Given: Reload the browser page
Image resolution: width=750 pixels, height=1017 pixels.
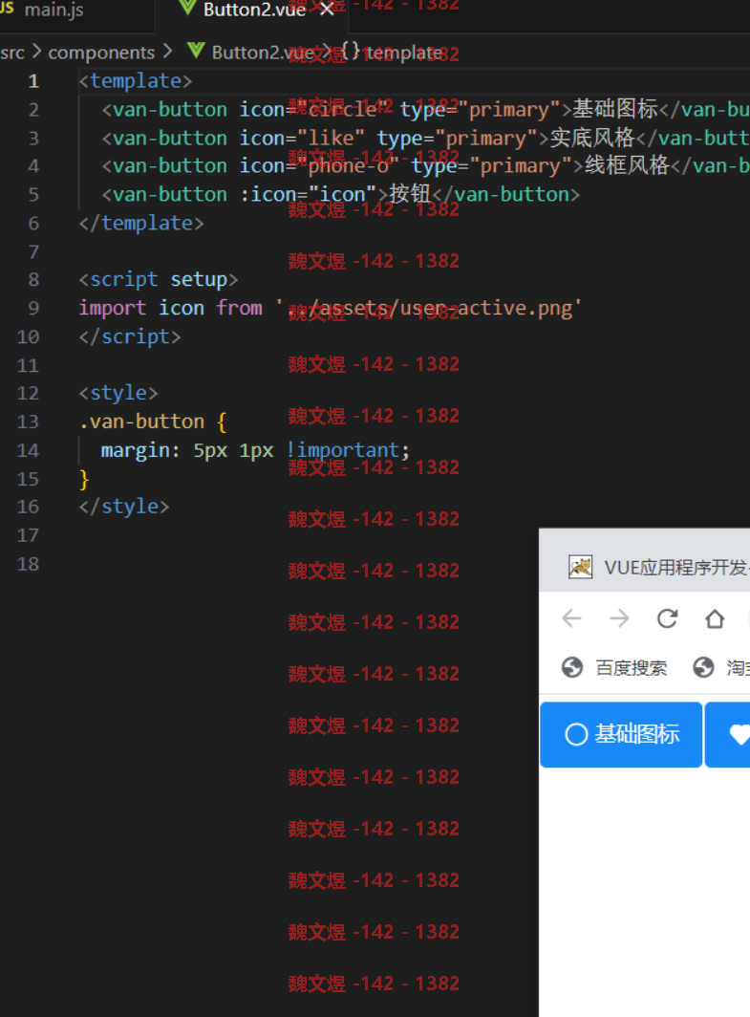Looking at the screenshot, I should point(667,618).
